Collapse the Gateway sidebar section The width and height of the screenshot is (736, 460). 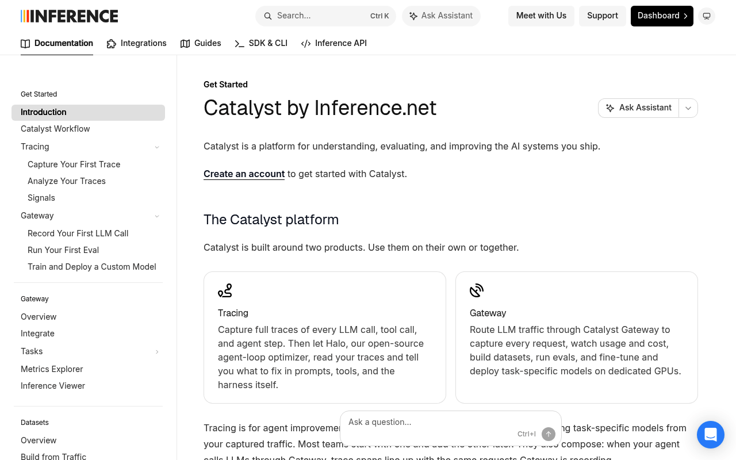click(157, 216)
